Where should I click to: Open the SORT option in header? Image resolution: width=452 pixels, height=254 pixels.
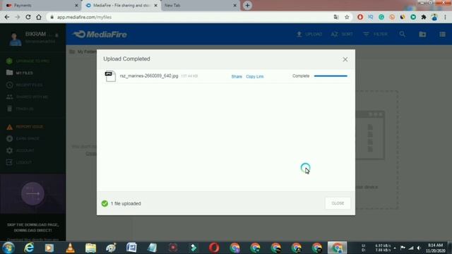pos(342,35)
